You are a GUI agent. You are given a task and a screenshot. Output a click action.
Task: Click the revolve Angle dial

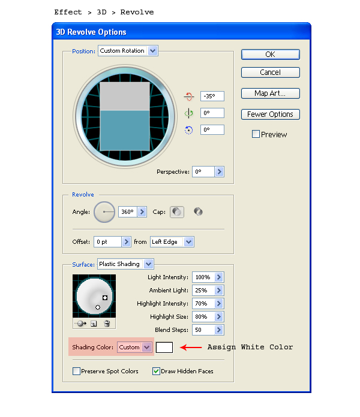point(104,212)
